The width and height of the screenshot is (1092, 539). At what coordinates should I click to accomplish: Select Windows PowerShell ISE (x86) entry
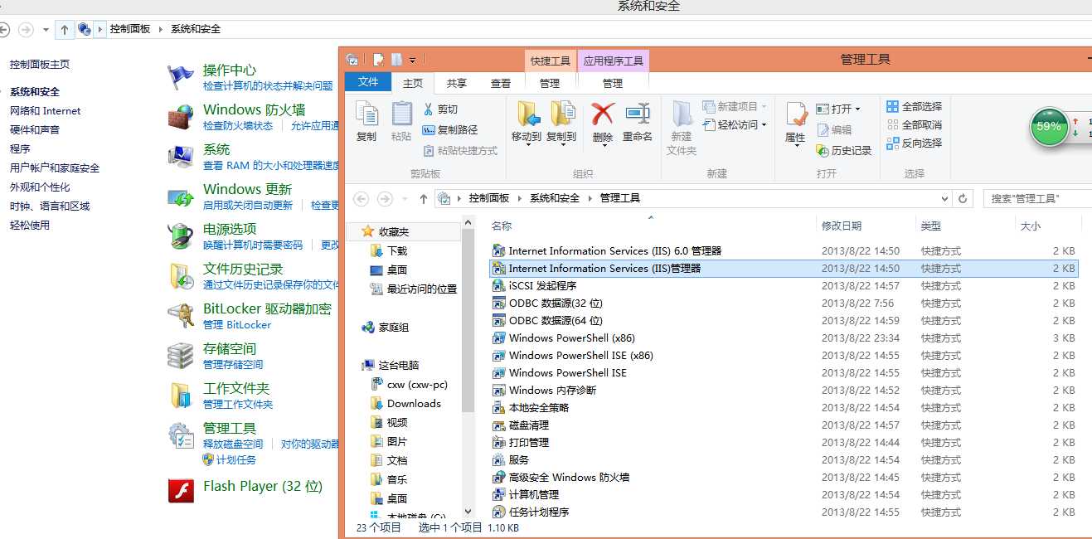[783, 356]
